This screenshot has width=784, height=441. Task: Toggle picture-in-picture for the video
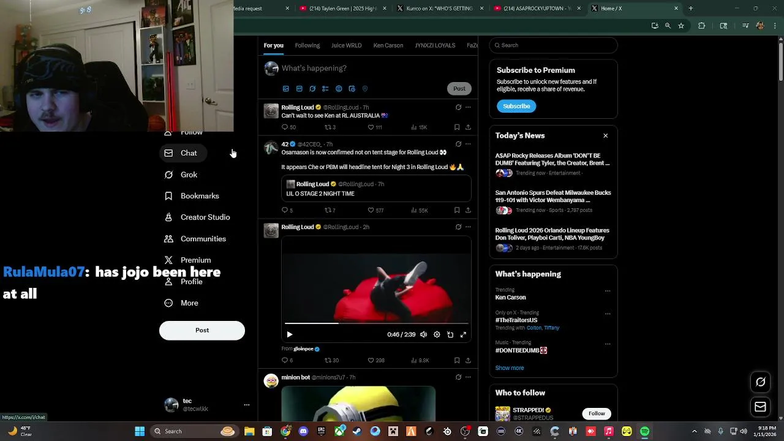point(450,334)
